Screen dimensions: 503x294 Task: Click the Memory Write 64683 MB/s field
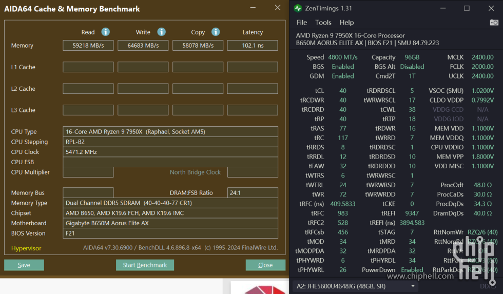[143, 46]
